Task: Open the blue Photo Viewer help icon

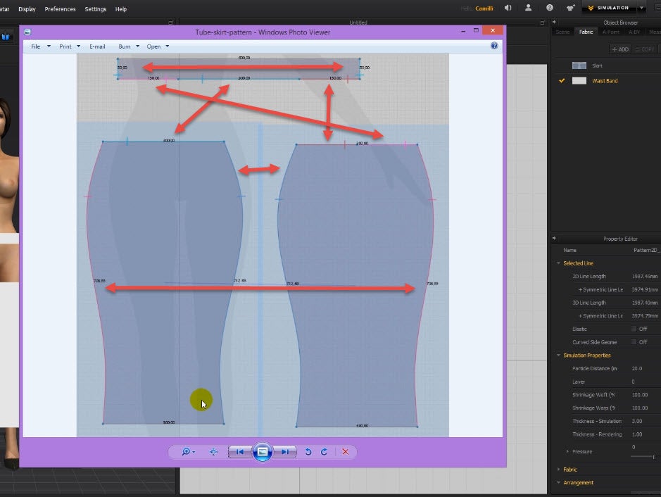Action: point(494,46)
